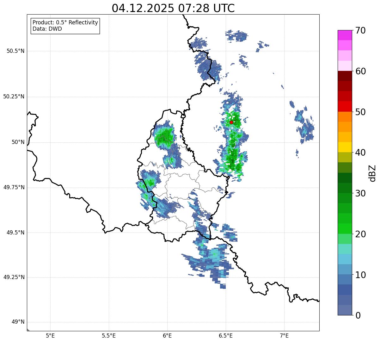Click the Data: DWD label
Screen dimensions: 380x342
pos(47,29)
